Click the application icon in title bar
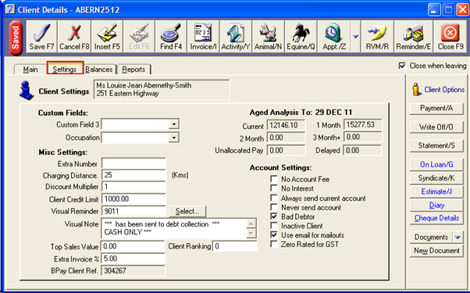The image size is (470, 293). [10, 9]
